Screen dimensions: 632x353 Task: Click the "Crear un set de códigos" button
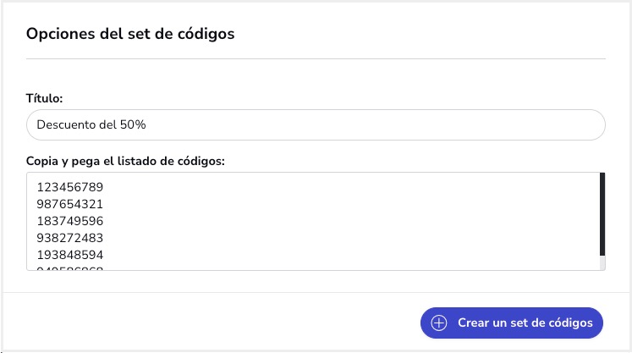click(512, 323)
